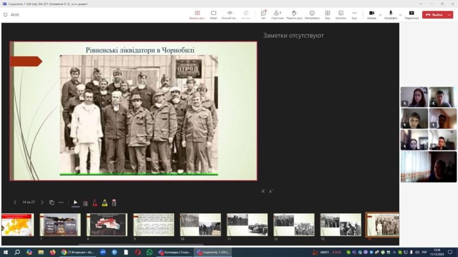
Task: Select the cursor pointer tool
Action: point(76,203)
